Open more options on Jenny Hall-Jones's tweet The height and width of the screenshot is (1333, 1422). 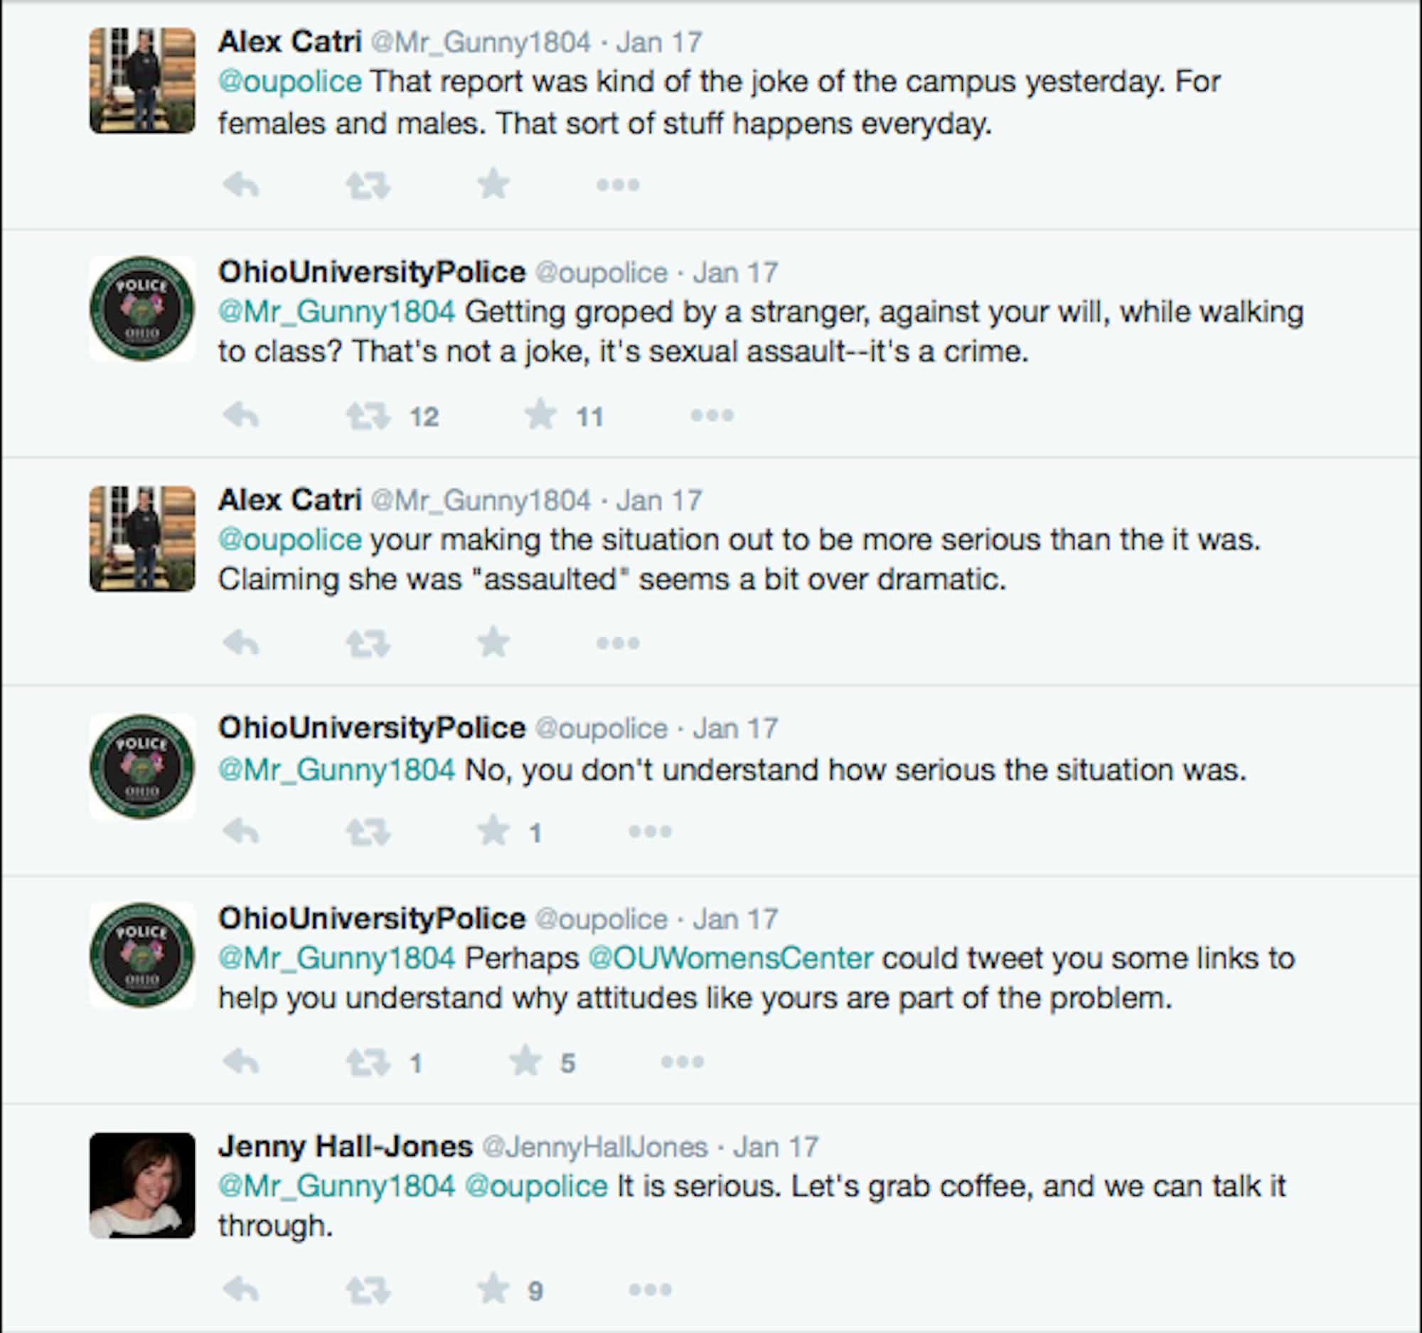pyautogui.click(x=649, y=1290)
